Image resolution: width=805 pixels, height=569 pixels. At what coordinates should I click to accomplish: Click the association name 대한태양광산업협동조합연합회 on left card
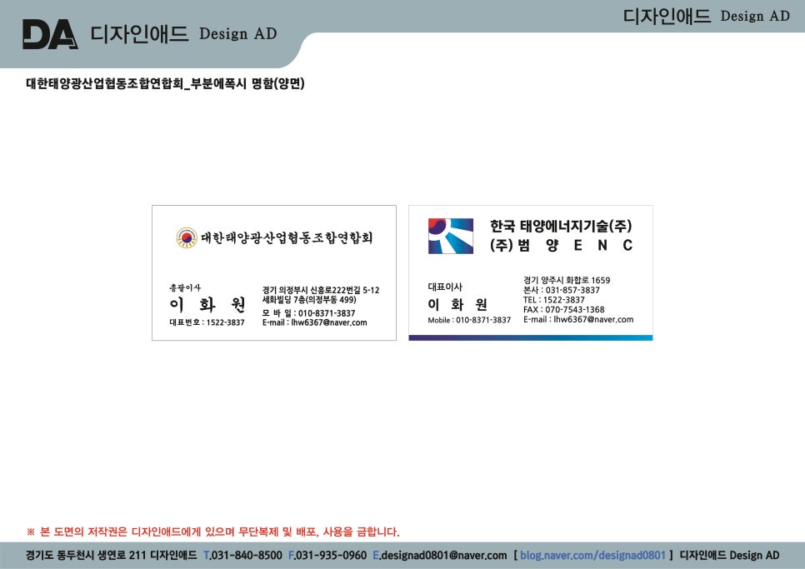(287, 237)
